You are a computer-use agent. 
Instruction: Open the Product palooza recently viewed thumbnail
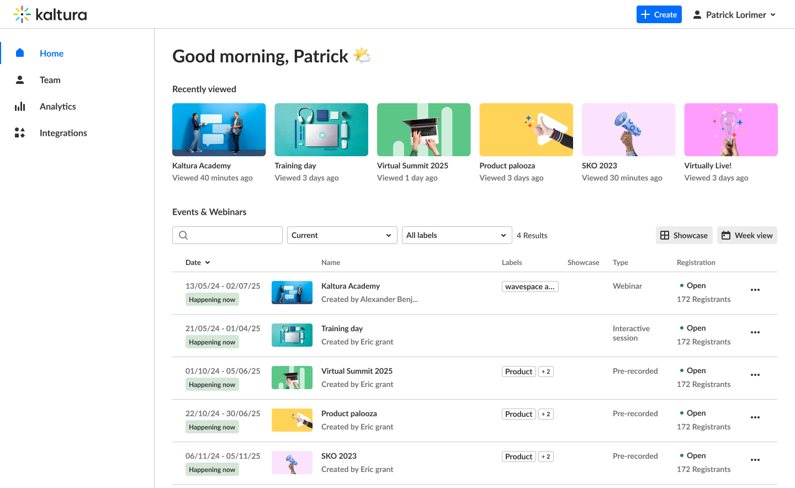tap(526, 130)
